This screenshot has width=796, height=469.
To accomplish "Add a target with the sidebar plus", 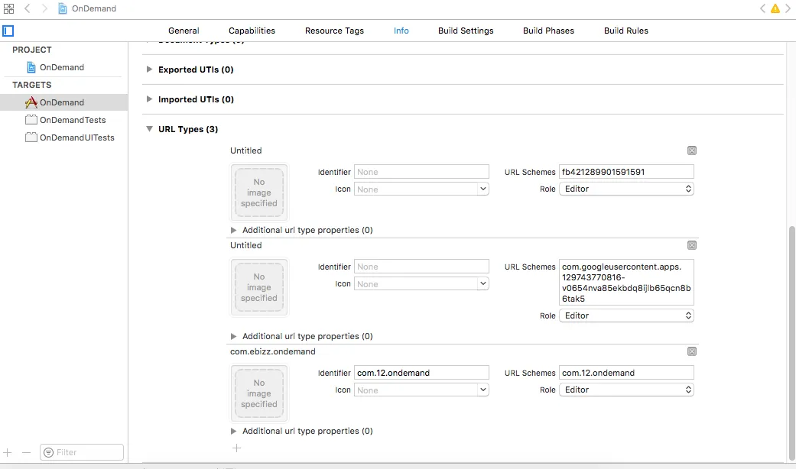I will [8, 452].
